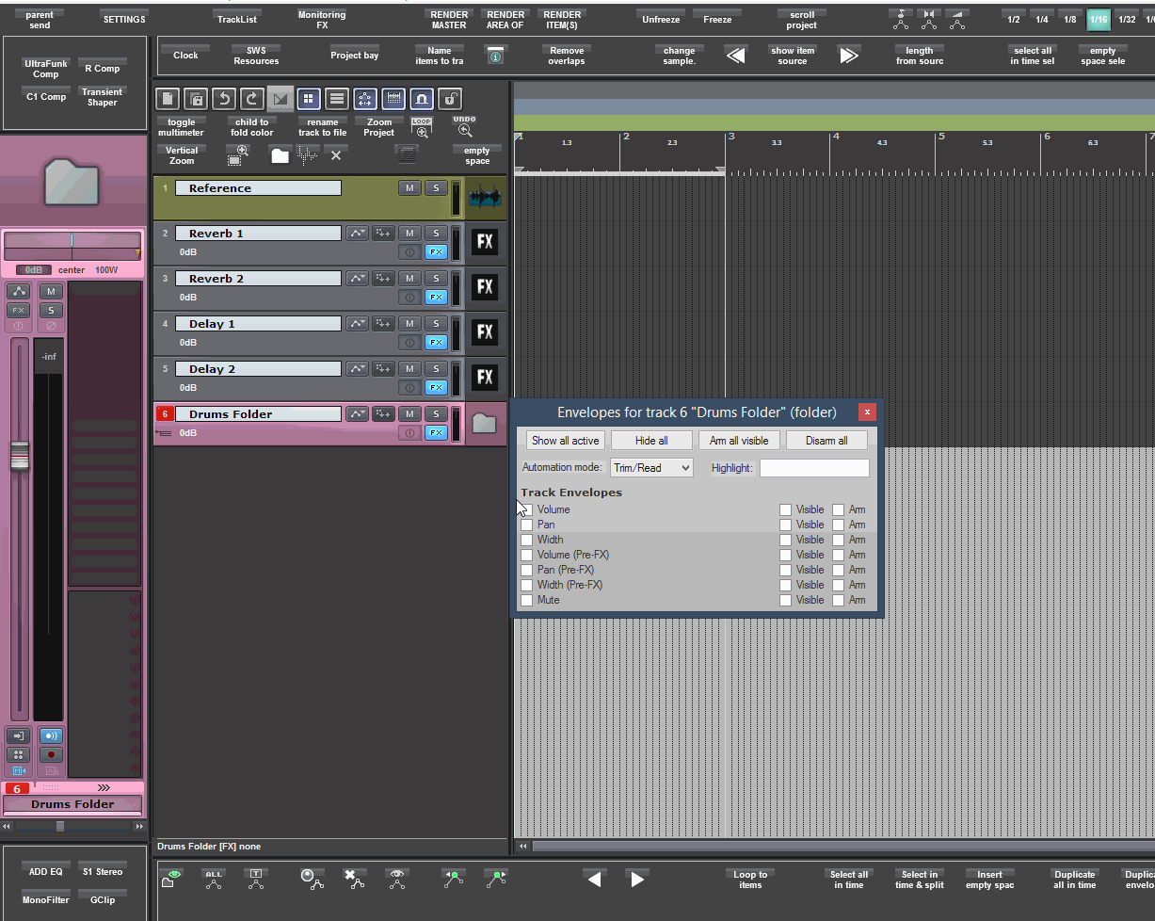Click the undo arrow icon in toolbar
This screenshot has height=921, width=1155.
pyautogui.click(x=223, y=99)
